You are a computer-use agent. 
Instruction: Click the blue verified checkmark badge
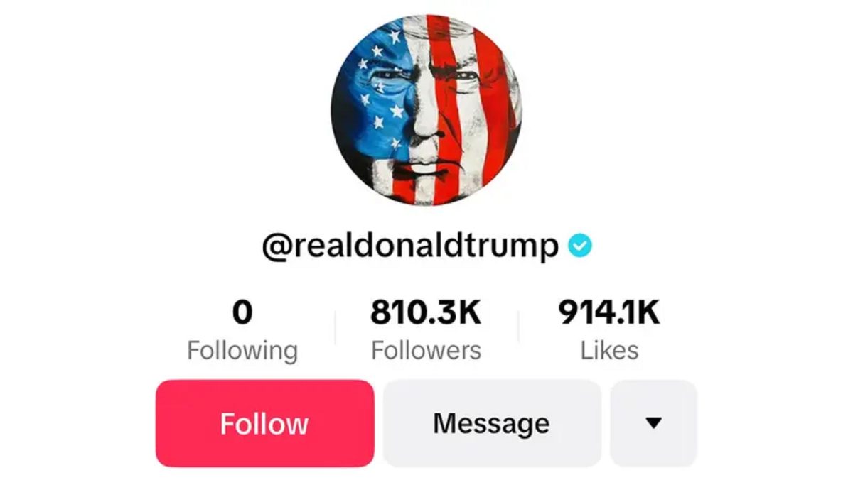580,246
